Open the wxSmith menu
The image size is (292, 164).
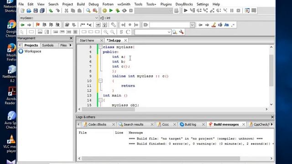[124, 4]
